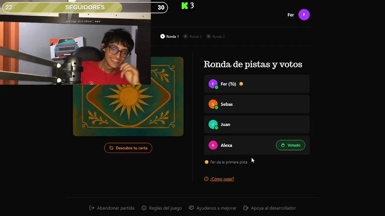This screenshot has height=216, width=385.
Task: Click the green Votado button for Alexa
Action: pyautogui.click(x=291, y=145)
